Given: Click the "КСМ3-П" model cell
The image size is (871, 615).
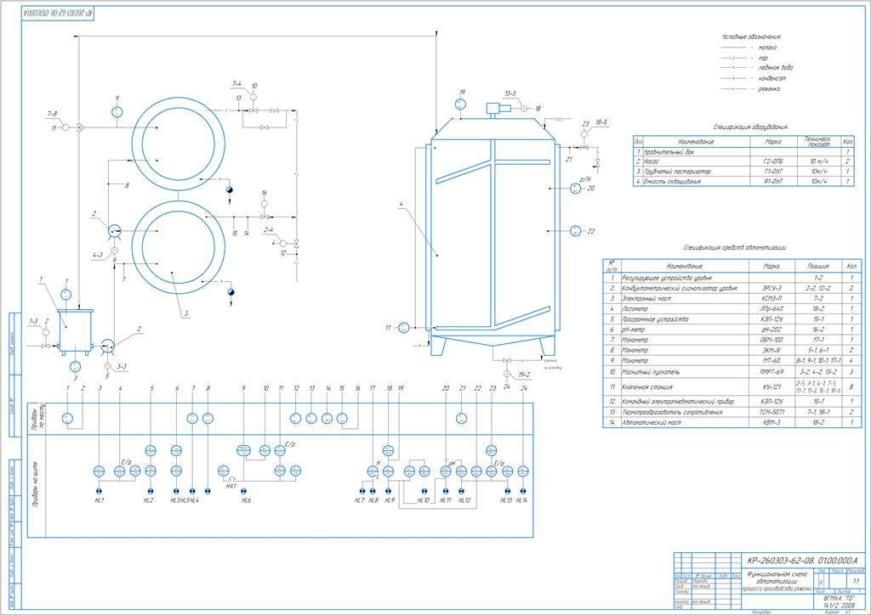Looking at the screenshot, I should 772,298.
